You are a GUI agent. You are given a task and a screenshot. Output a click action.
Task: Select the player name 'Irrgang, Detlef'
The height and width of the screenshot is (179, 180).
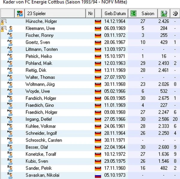[39, 119]
